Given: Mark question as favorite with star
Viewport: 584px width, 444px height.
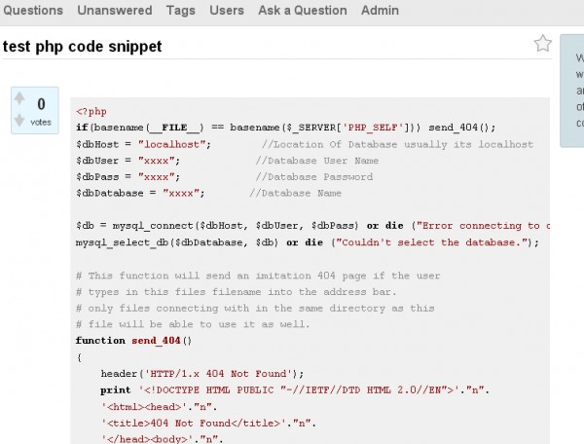Looking at the screenshot, I should coord(543,44).
